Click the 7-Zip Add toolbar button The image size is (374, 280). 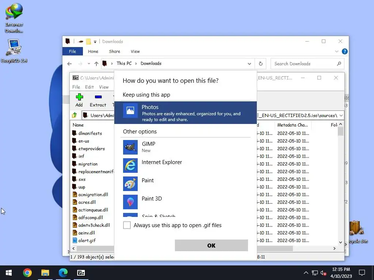click(x=79, y=100)
